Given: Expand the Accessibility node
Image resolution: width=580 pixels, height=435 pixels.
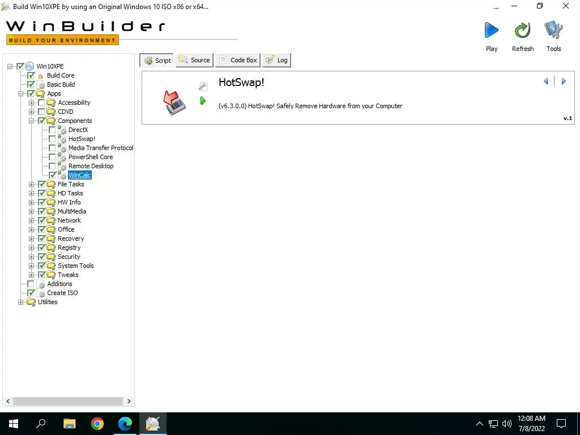Looking at the screenshot, I should pyautogui.click(x=32, y=103).
